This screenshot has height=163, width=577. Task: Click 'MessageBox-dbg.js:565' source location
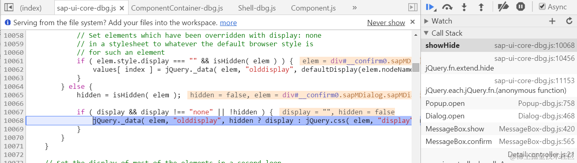pos(537,142)
